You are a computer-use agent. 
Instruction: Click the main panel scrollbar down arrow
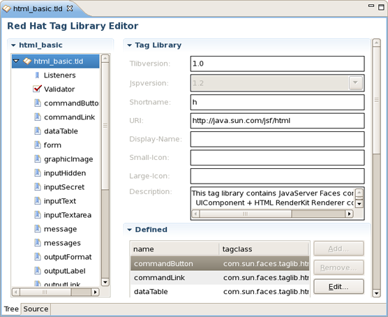(376, 293)
